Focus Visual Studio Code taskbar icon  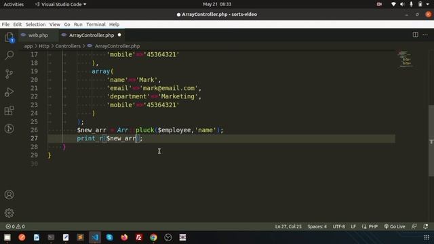click(x=95, y=237)
